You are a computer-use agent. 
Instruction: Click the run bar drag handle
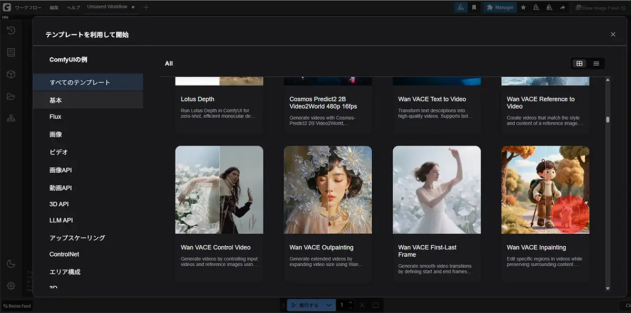tap(283, 305)
